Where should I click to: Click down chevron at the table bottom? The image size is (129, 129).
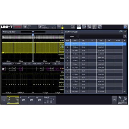[124, 92]
